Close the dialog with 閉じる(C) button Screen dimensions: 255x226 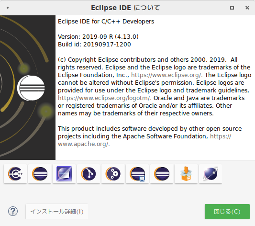pos(227,212)
